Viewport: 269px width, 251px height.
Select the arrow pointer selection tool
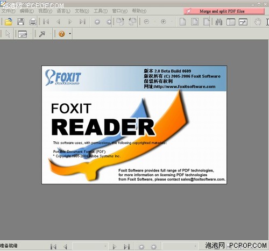(x=8, y=34)
